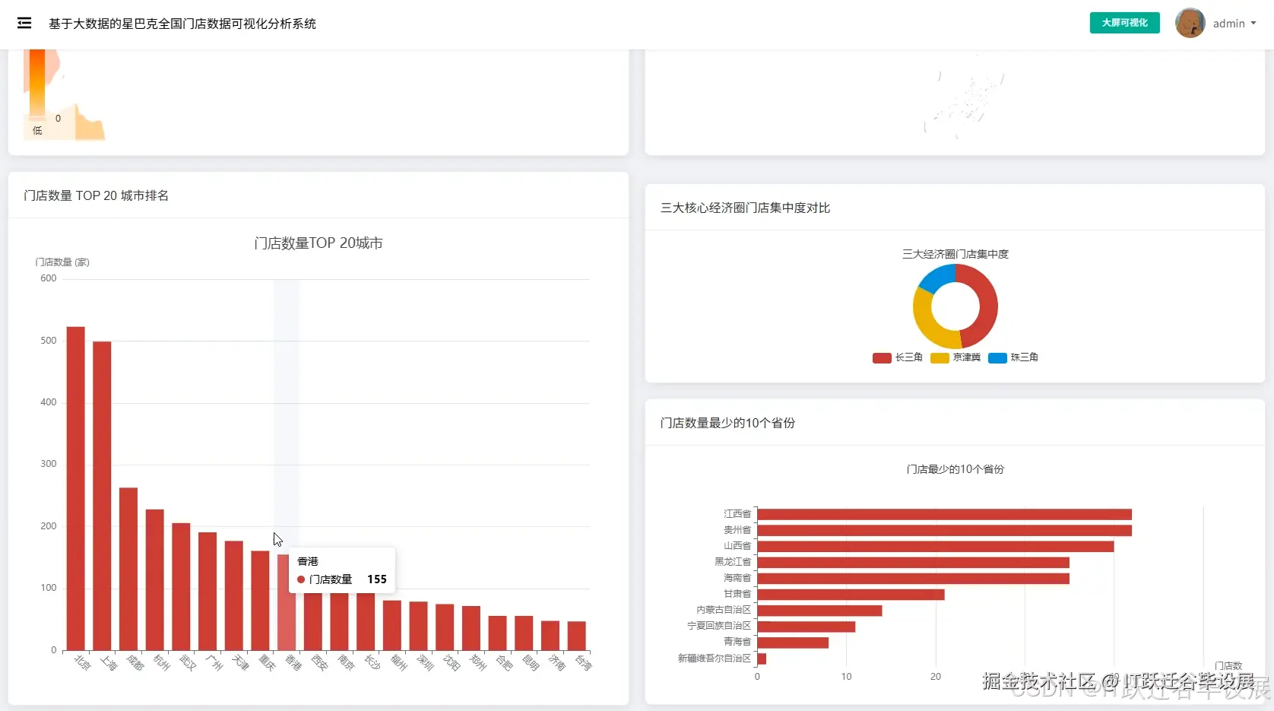Click the heat scale 低 label
1274x711 pixels.
coord(37,131)
